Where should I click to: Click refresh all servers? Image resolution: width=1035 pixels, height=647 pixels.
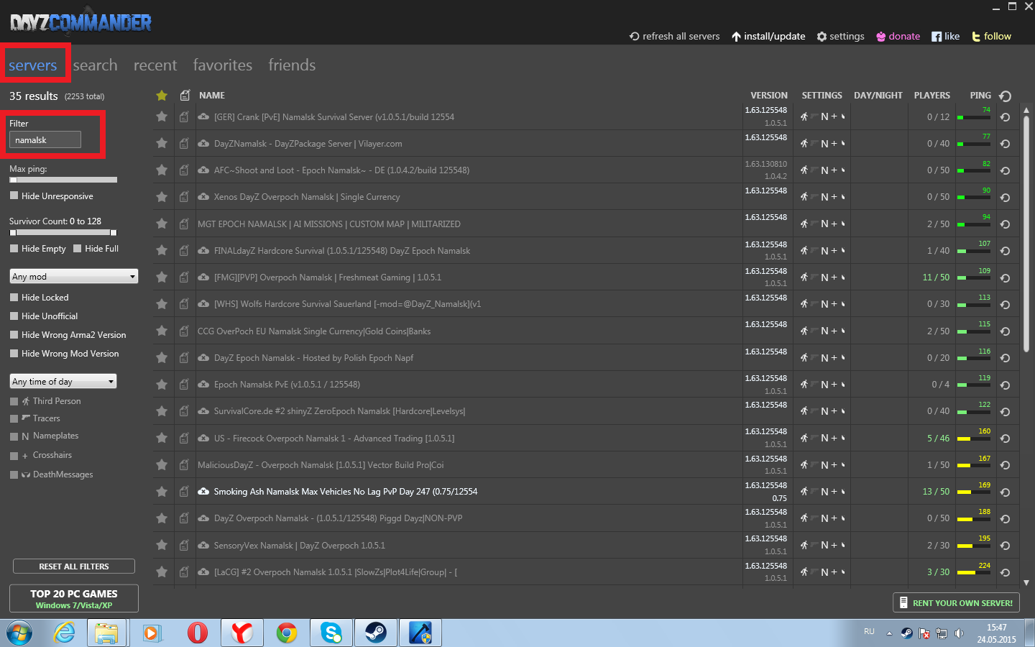[x=674, y=36]
